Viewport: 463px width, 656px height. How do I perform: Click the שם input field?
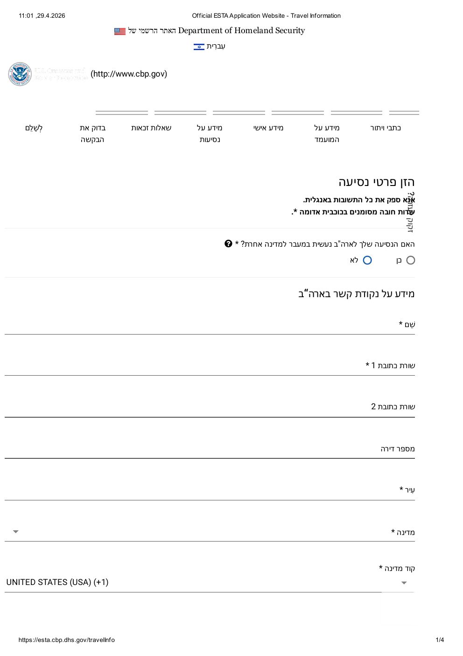pos(210,332)
